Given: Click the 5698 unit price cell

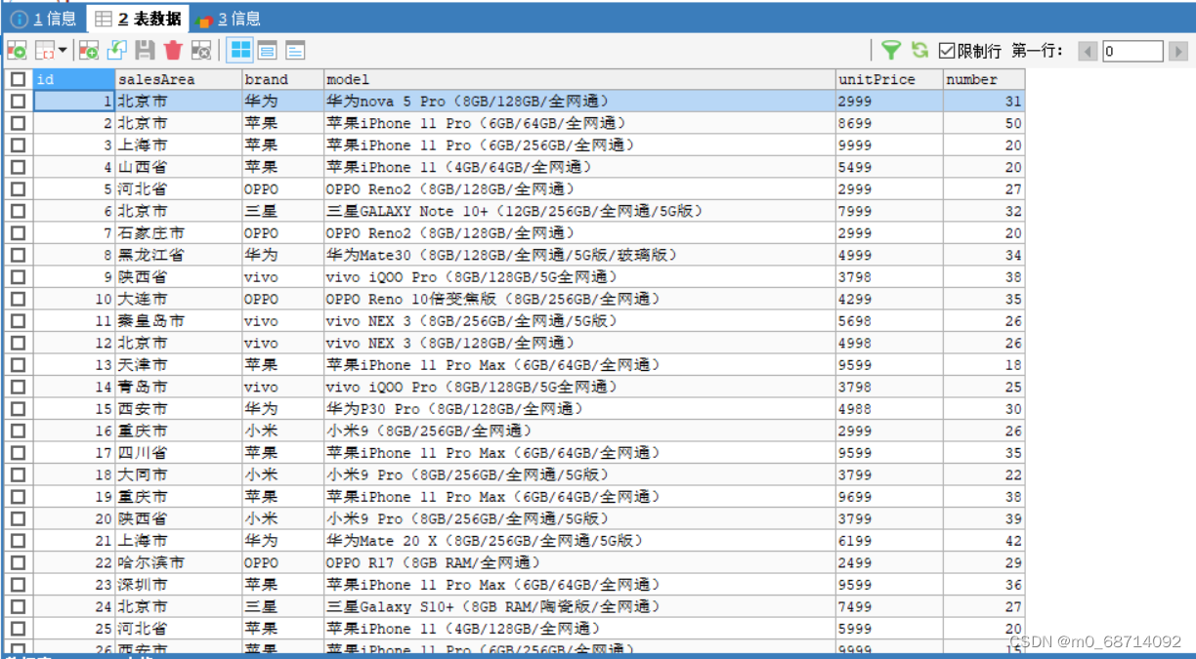Looking at the screenshot, I should [889, 320].
